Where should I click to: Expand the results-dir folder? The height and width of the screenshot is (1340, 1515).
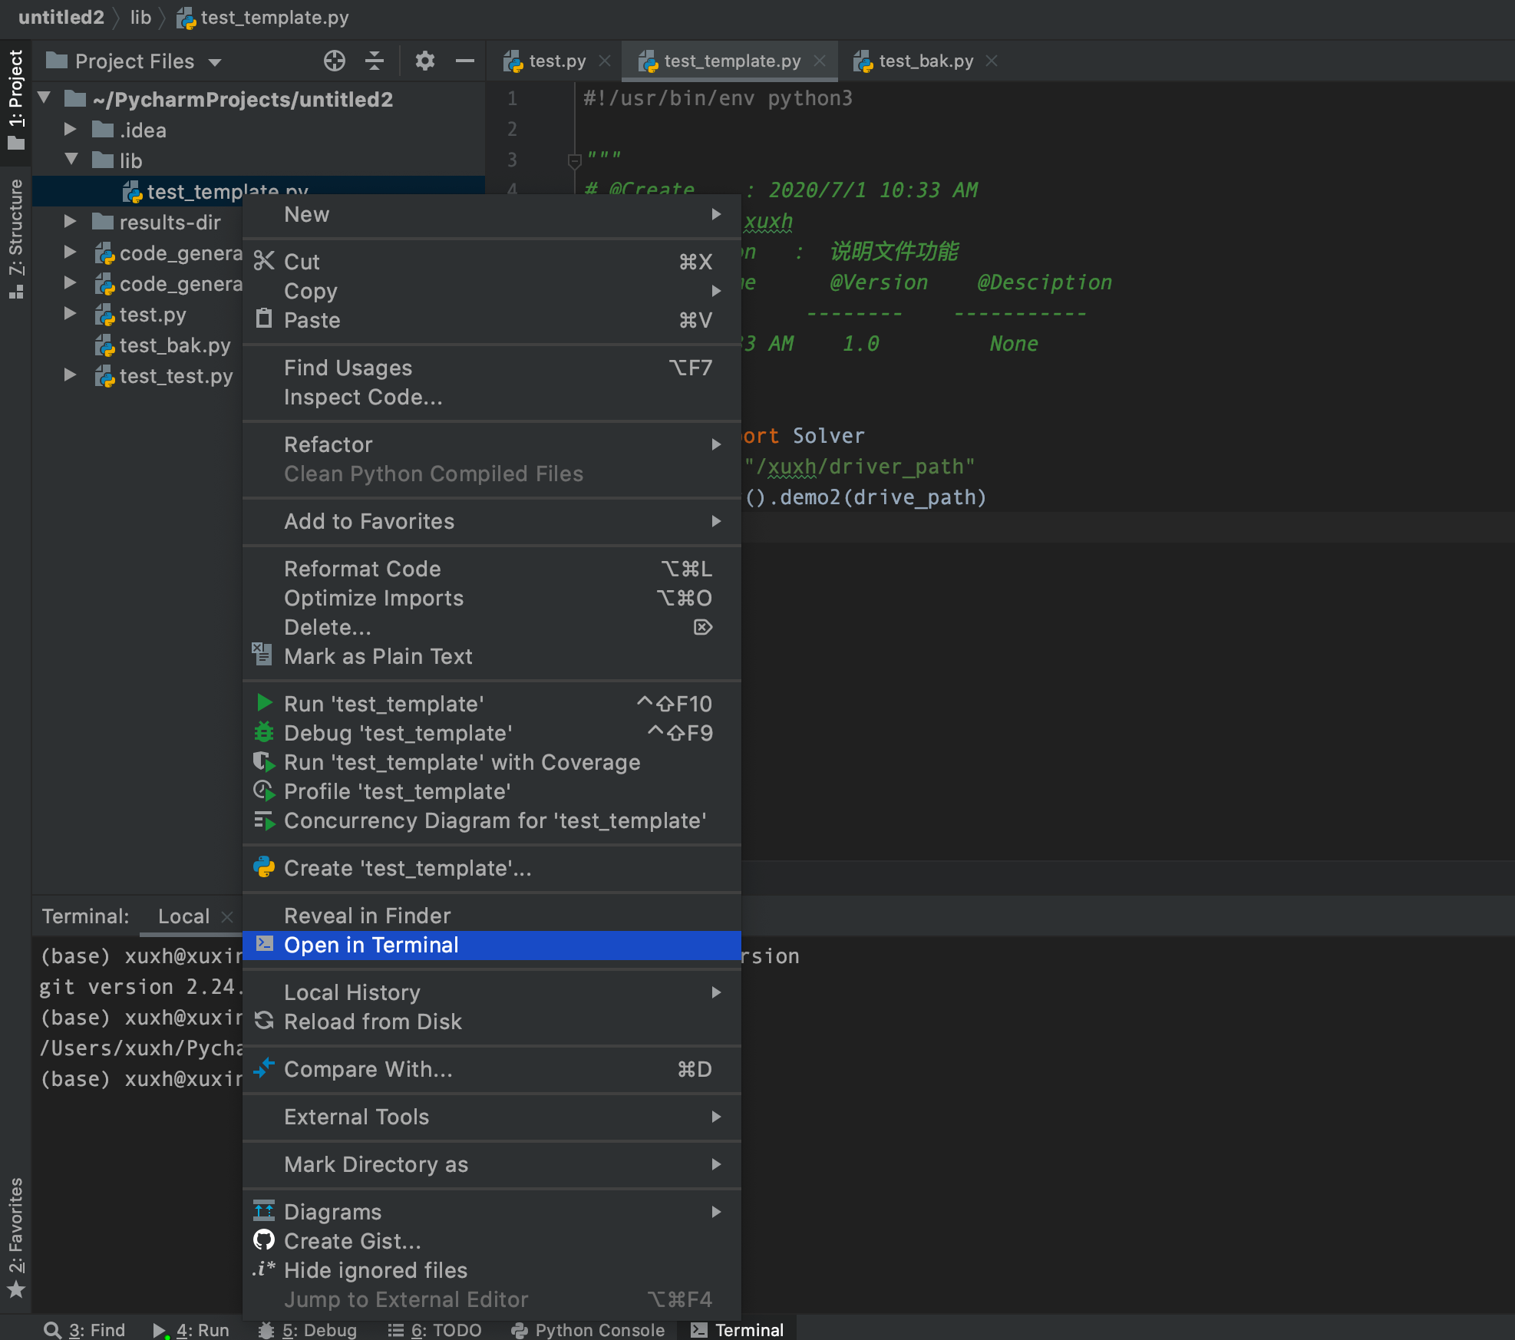coord(71,221)
